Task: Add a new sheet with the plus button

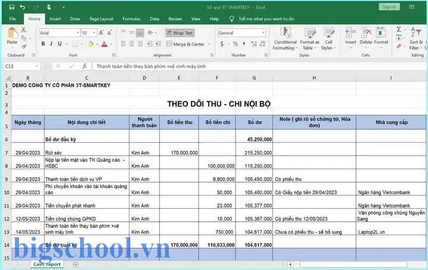Action: [75, 264]
